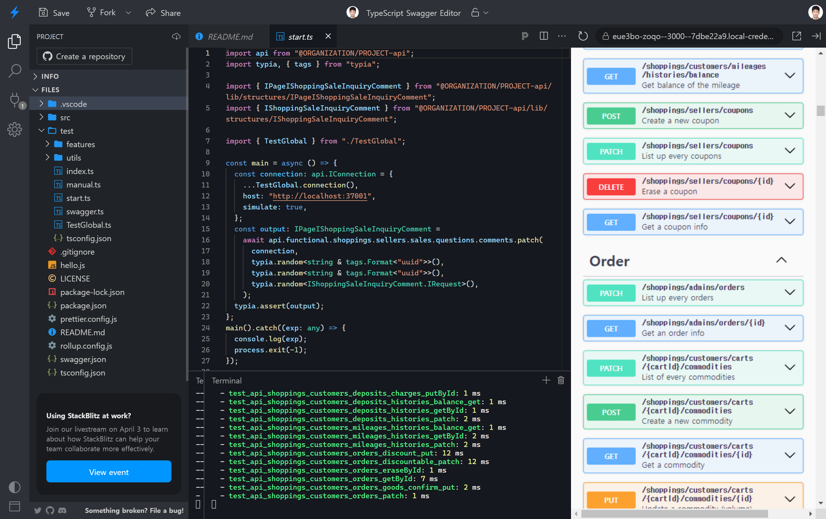Expand the Fork options dropdown
The image size is (826, 519).
128,12
